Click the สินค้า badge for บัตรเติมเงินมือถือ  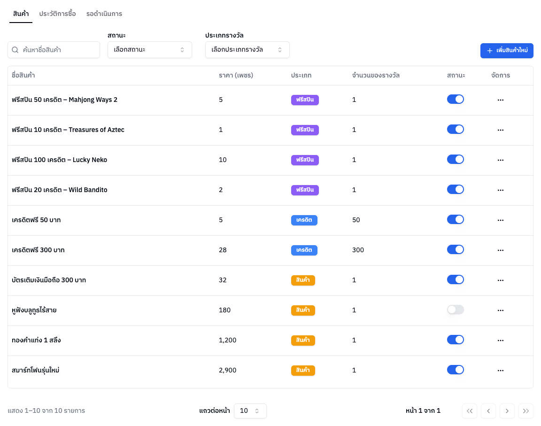click(303, 280)
